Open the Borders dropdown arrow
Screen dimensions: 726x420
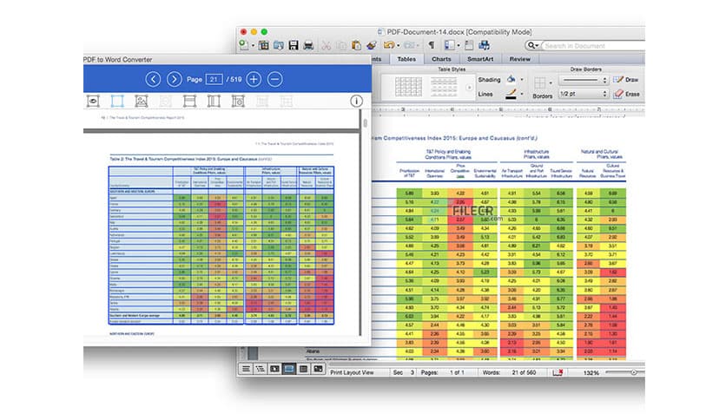pos(551,83)
